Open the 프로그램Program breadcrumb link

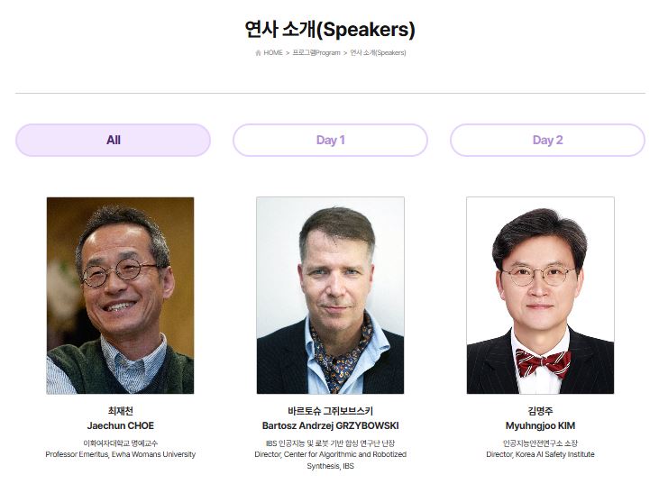click(316, 53)
